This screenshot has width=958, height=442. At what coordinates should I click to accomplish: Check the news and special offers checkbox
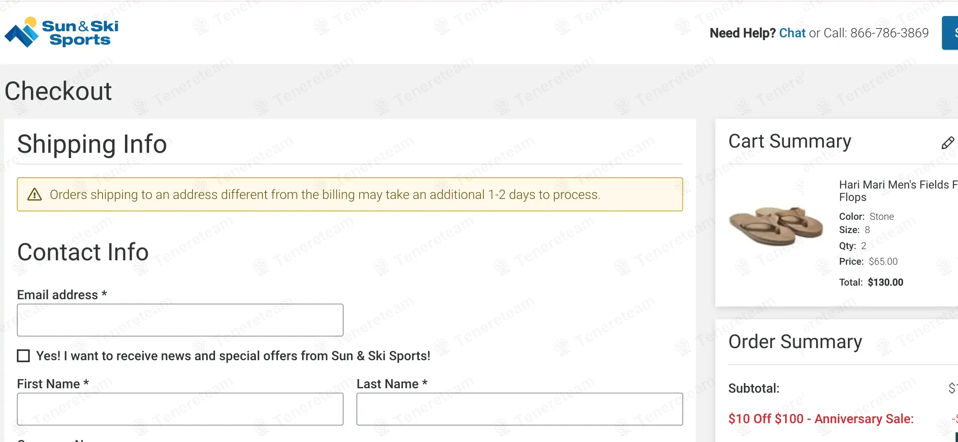23,356
